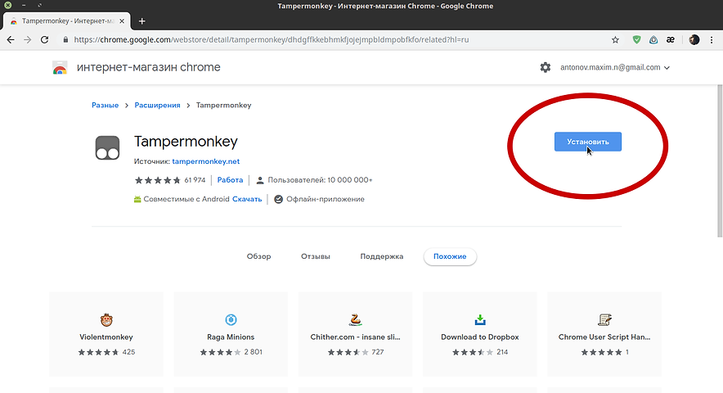The height and width of the screenshot is (393, 723).
Task: Click the Chrome Web Store logo
Action: tap(60, 67)
